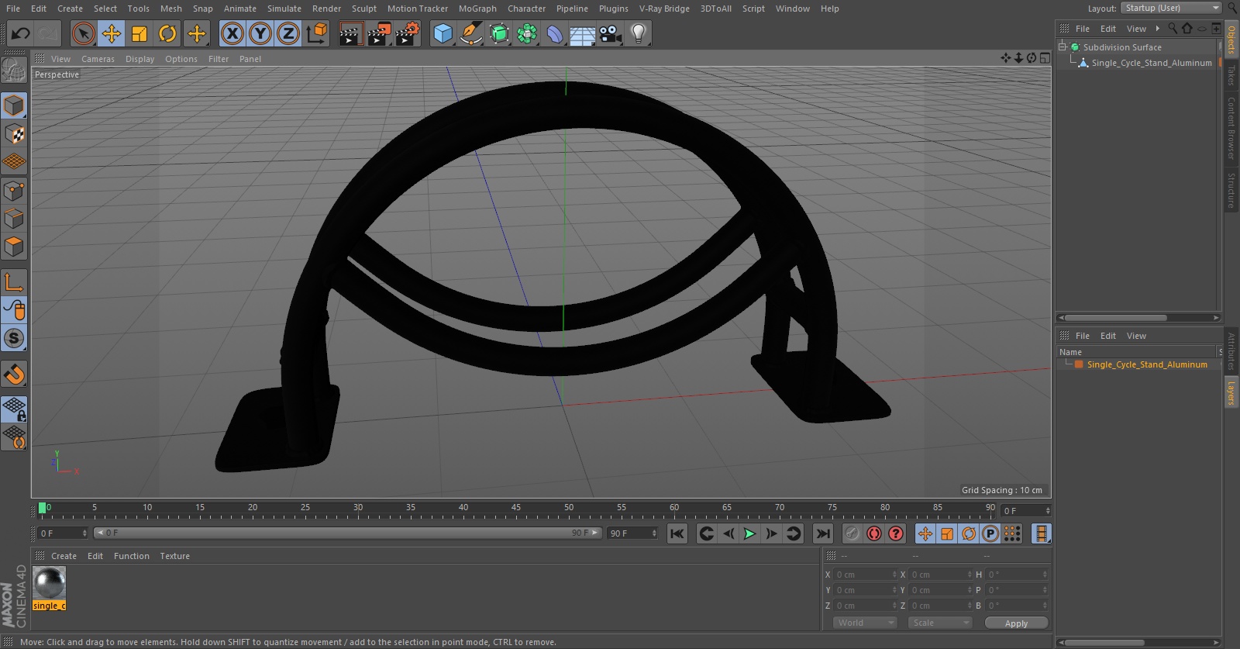This screenshot has height=649, width=1240.
Task: Go to start of animation
Action: [x=677, y=533]
